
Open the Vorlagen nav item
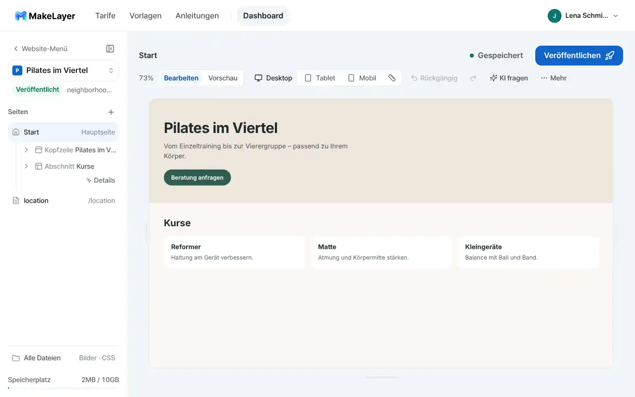(x=145, y=16)
